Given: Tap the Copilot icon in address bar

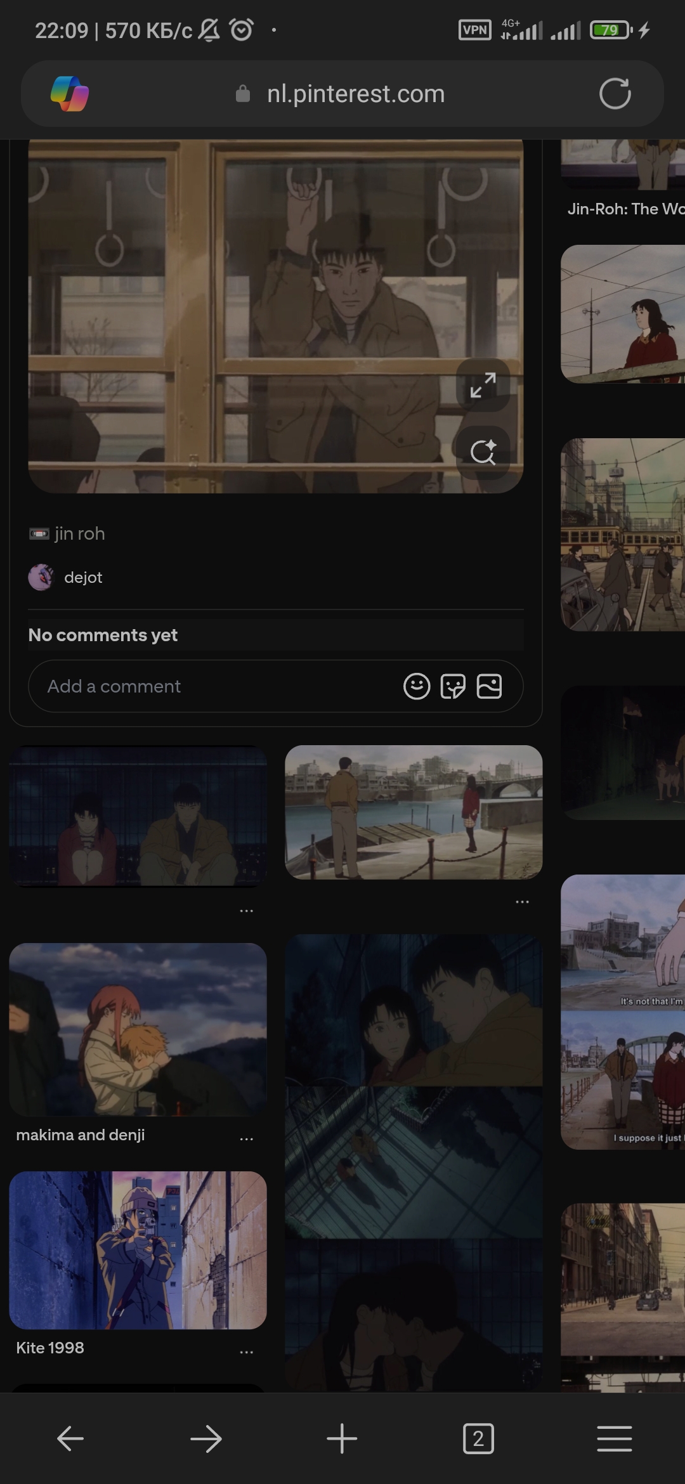Looking at the screenshot, I should (70, 94).
